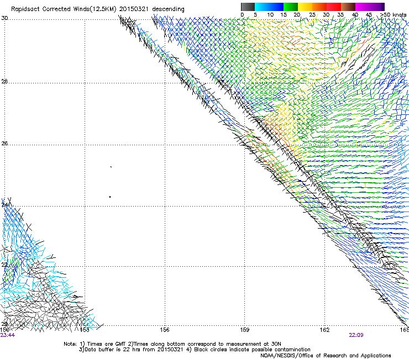409x359 pixels.
Task: Click the legend tick label '10'
Action: point(270,15)
